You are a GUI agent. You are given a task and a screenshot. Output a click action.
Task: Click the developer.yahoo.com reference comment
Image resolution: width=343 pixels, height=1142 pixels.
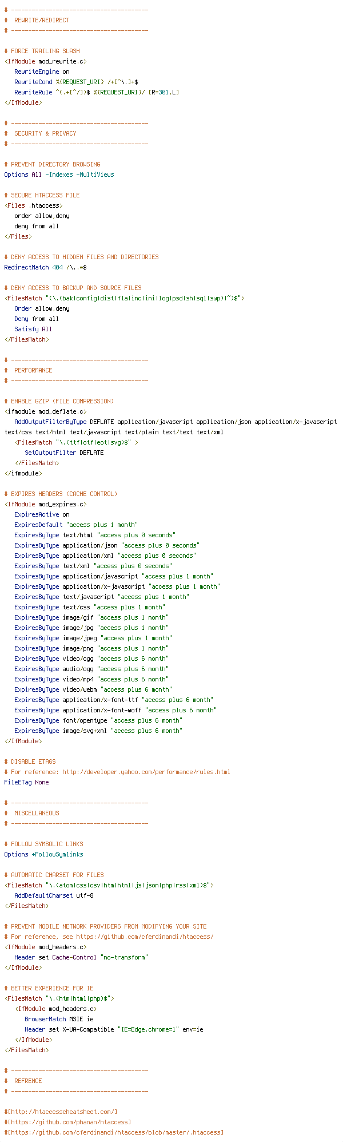[117, 772]
